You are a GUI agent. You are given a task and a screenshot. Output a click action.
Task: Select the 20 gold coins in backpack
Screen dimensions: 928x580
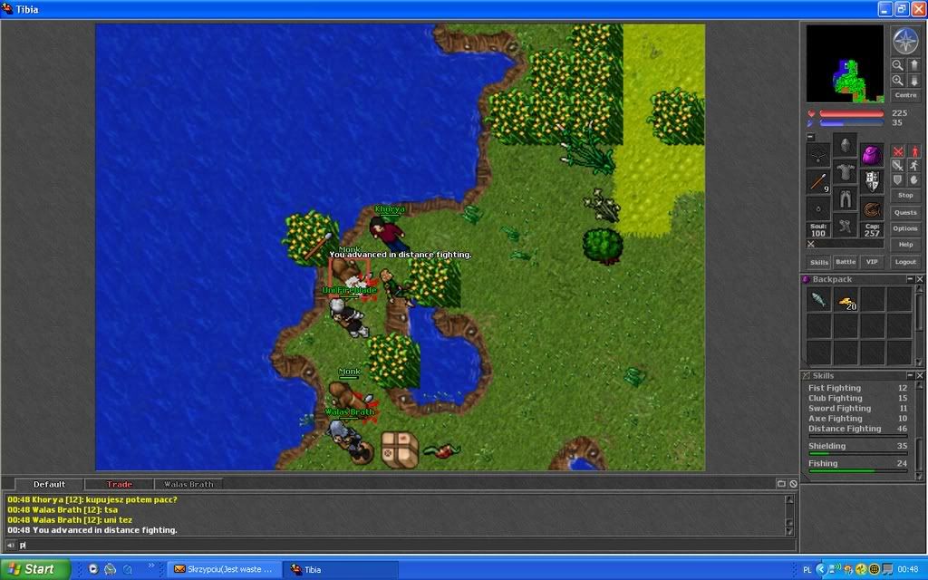(846, 299)
